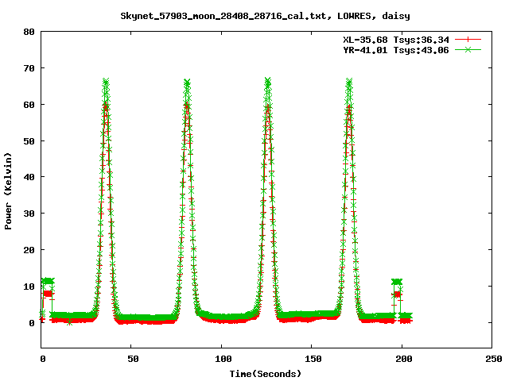Screen dimensions: 509x381
Task: Click the x-axis tick label 50
Action: 133,359
